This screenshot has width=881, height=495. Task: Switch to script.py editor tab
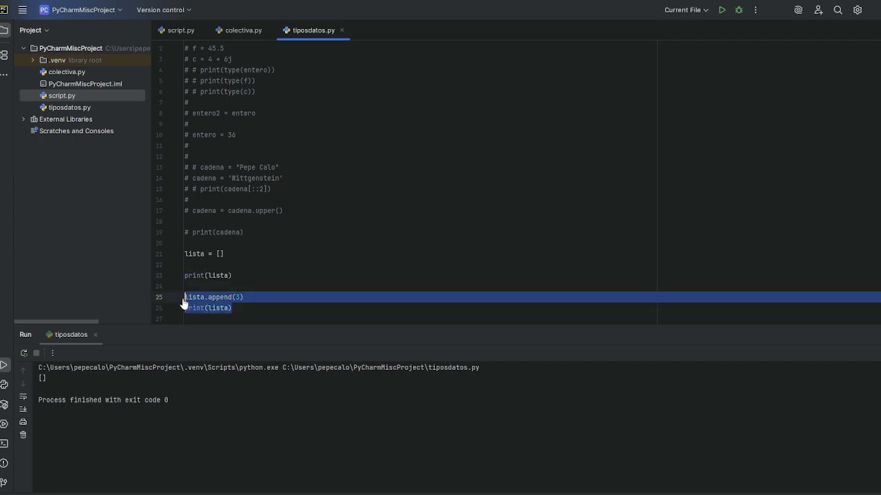176,30
